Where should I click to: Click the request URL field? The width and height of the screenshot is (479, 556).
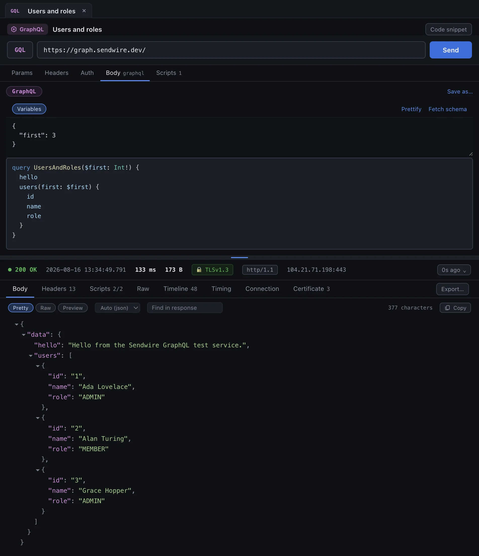click(231, 50)
